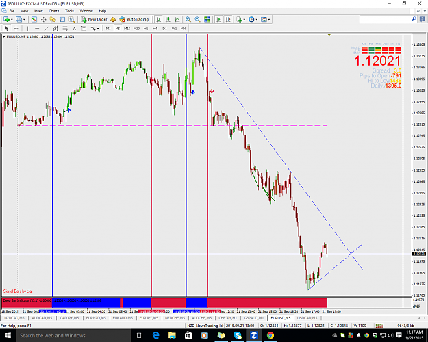The image size is (428, 342).
Task: Select the trendline drawing tool
Action: 47,28
